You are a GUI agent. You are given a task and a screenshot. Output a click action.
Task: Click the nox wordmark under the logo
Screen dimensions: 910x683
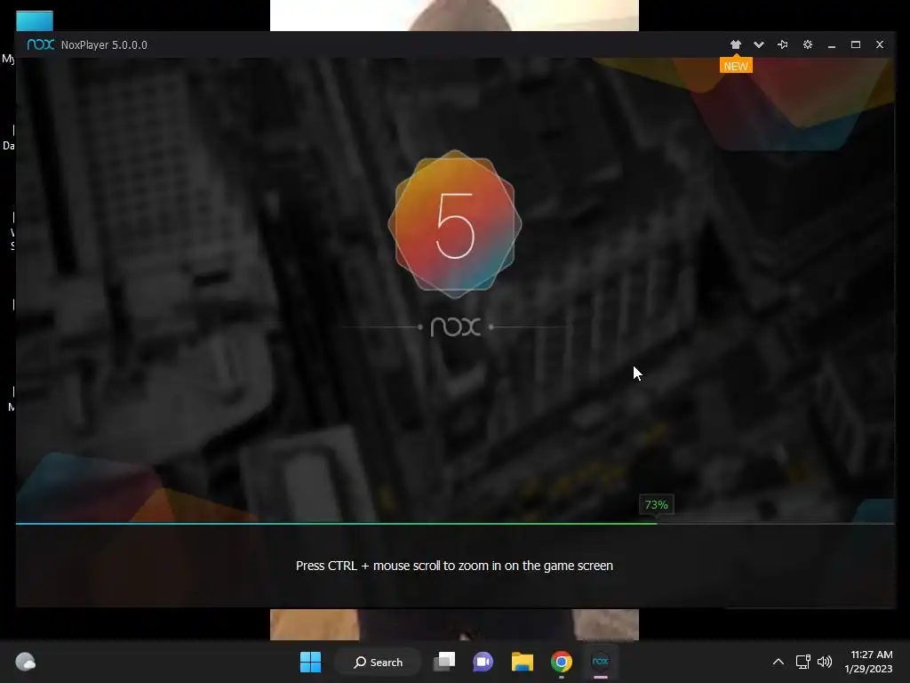pos(456,327)
